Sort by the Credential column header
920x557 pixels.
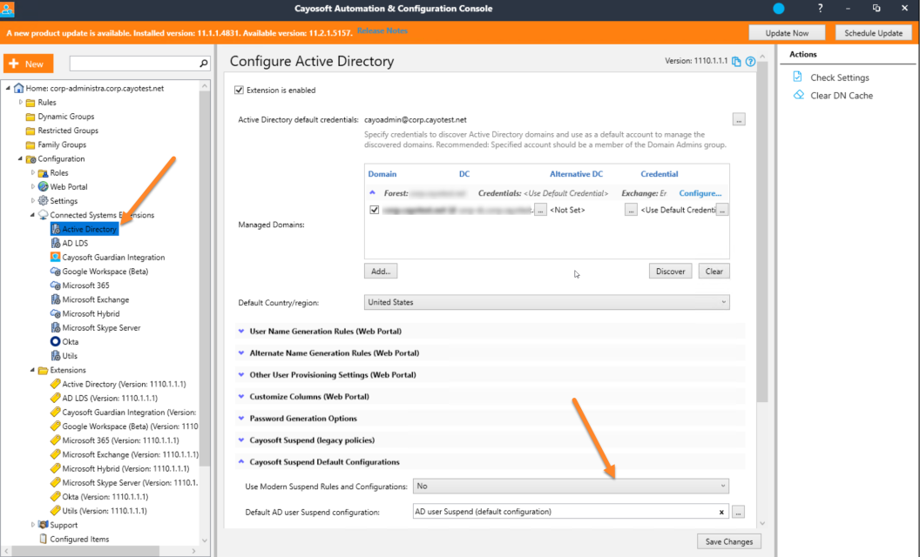pyautogui.click(x=659, y=174)
